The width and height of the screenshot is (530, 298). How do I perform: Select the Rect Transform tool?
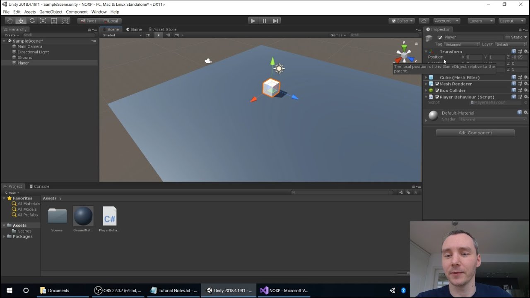click(x=54, y=21)
